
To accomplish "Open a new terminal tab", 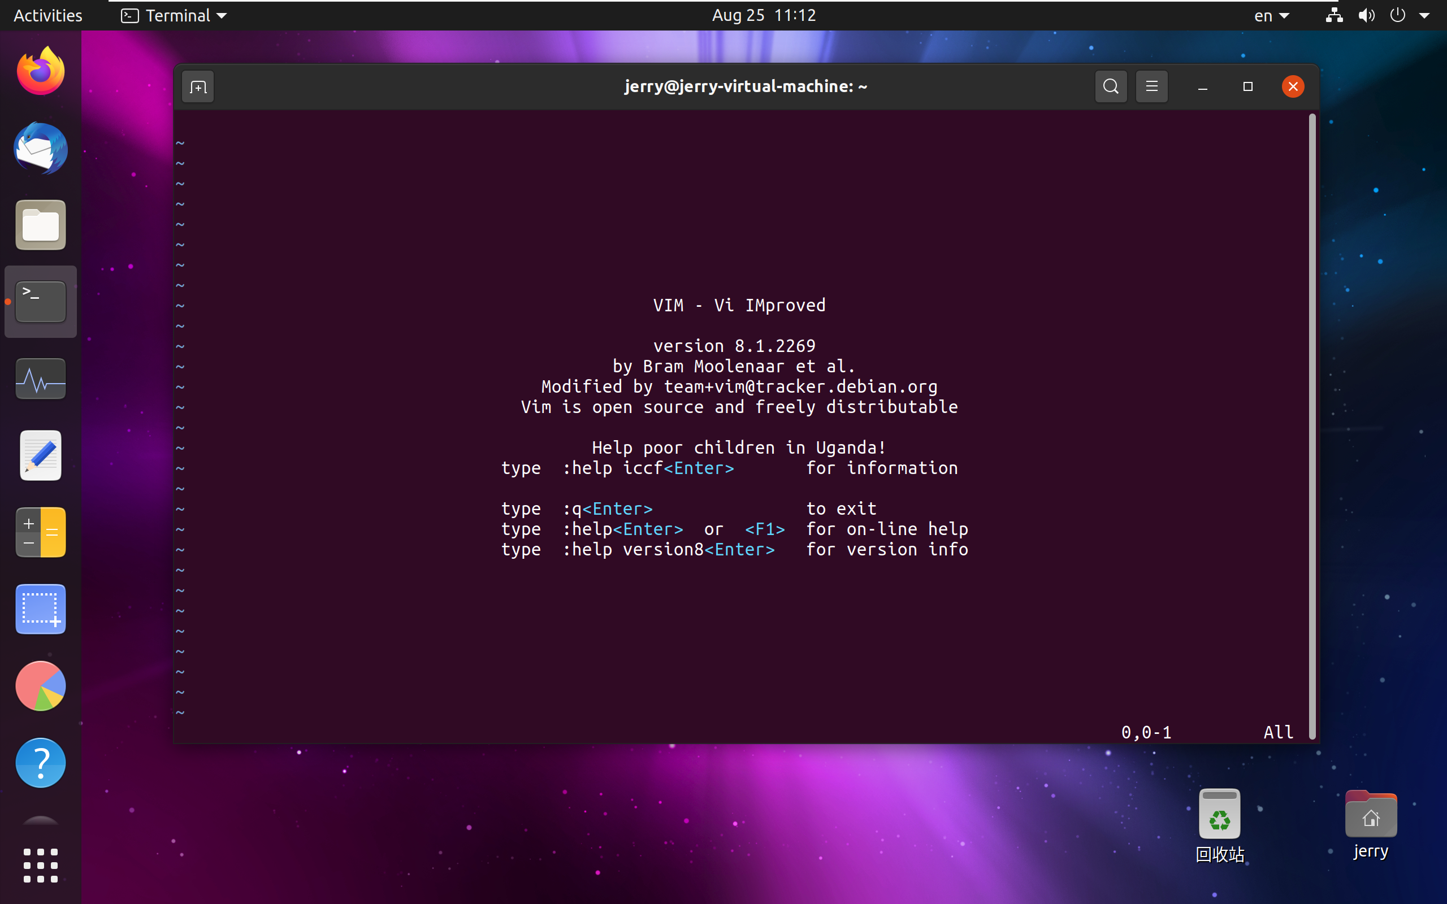I will tap(198, 87).
